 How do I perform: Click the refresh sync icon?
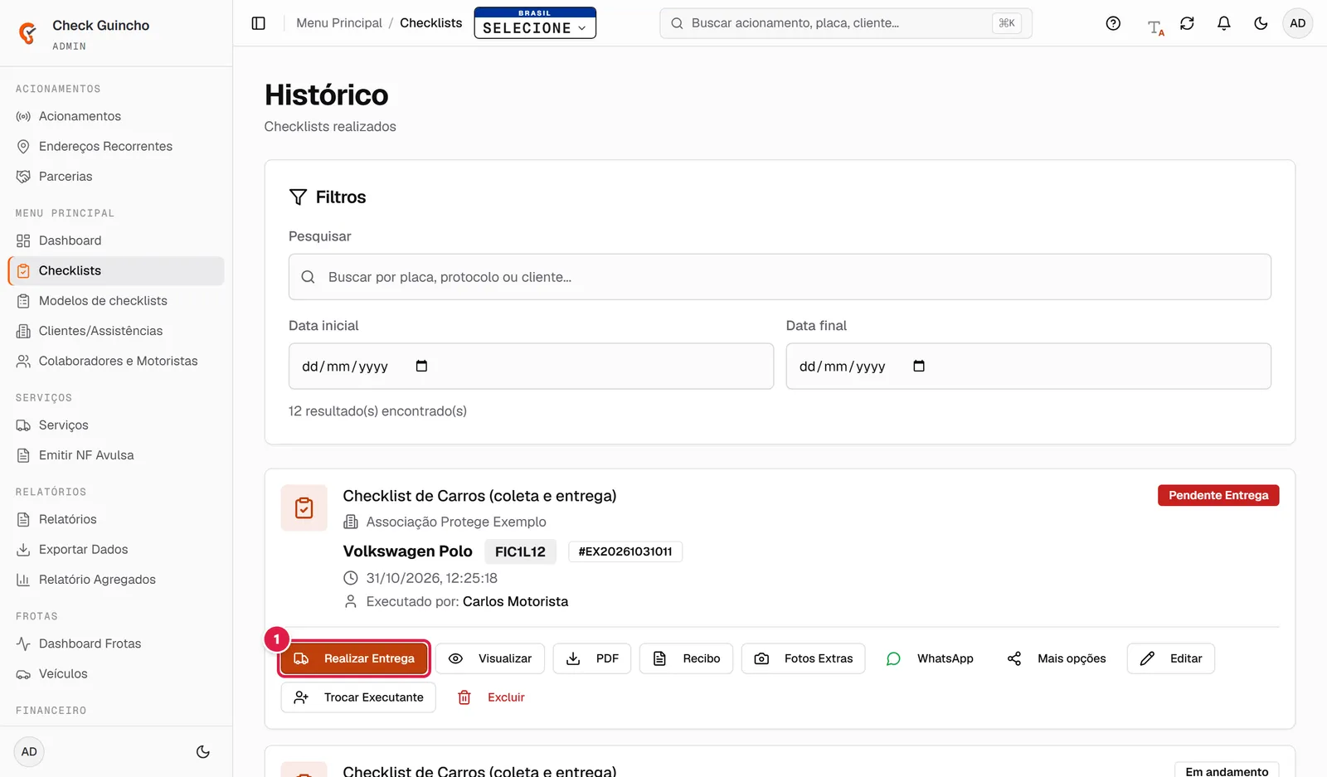click(x=1187, y=23)
